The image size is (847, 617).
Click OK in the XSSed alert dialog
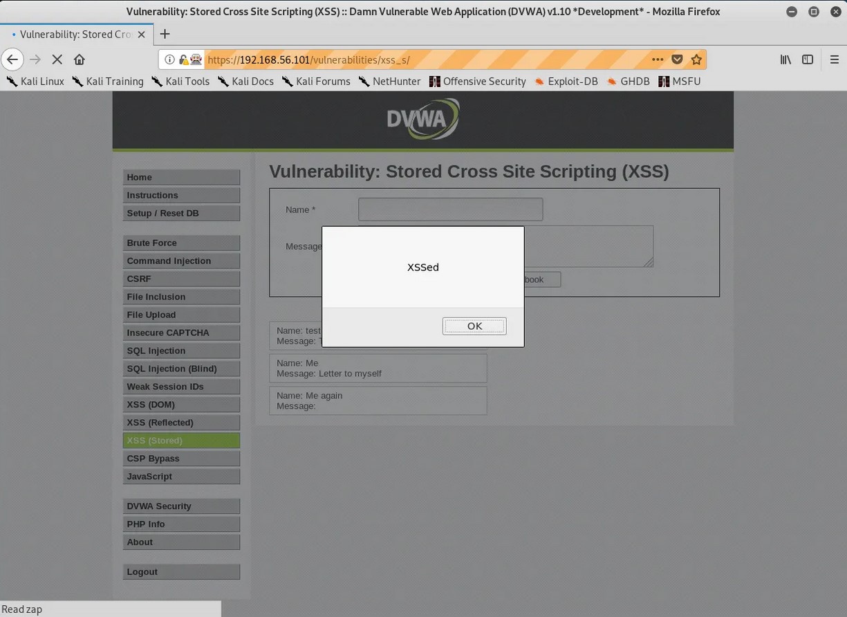pos(474,326)
